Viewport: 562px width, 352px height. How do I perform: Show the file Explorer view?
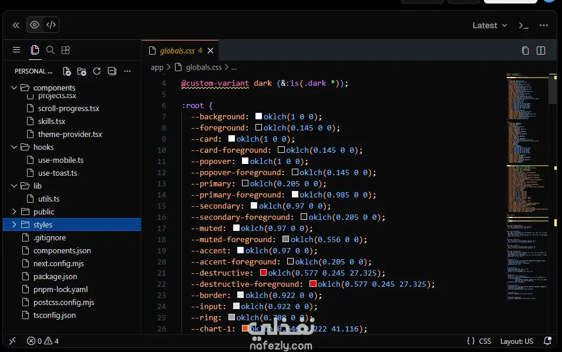35,50
